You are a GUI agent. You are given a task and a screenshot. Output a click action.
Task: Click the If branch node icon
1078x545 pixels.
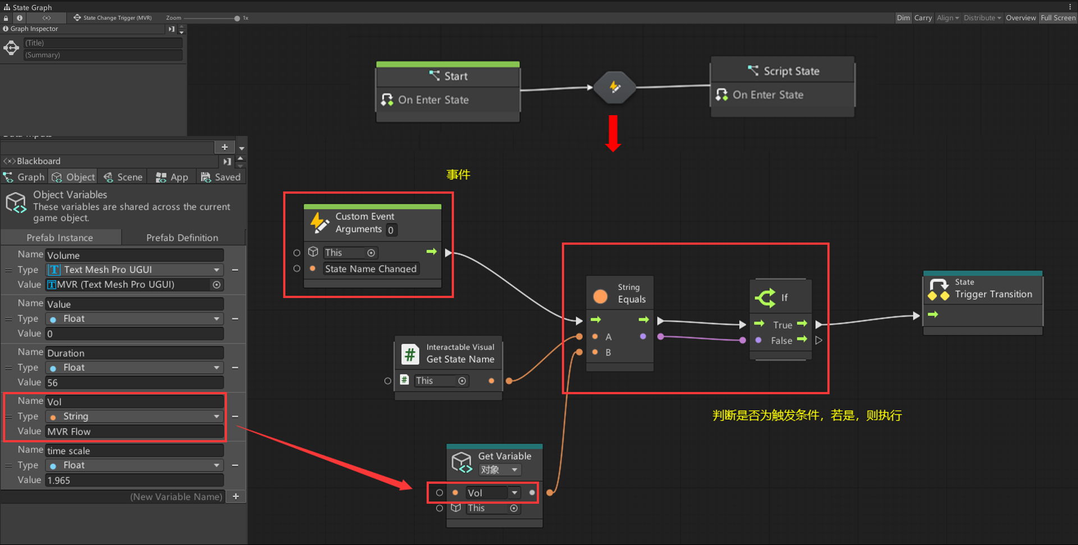(765, 297)
